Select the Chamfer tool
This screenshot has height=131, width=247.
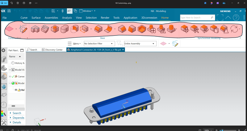tap(122, 29)
